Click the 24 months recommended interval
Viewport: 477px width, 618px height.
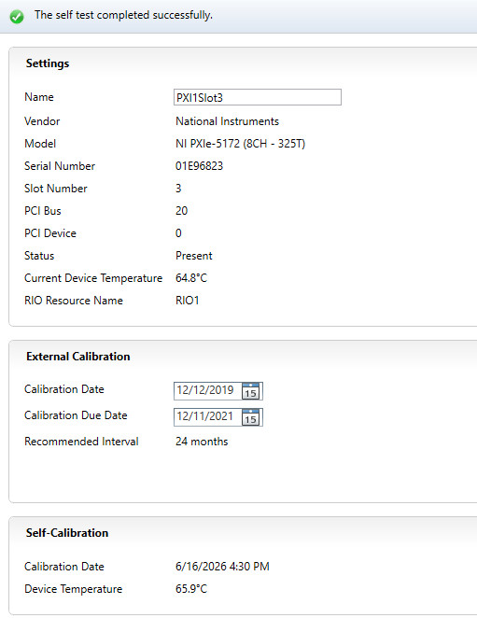coord(202,442)
